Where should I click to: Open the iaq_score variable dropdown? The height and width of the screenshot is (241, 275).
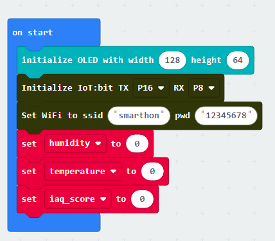click(78, 199)
